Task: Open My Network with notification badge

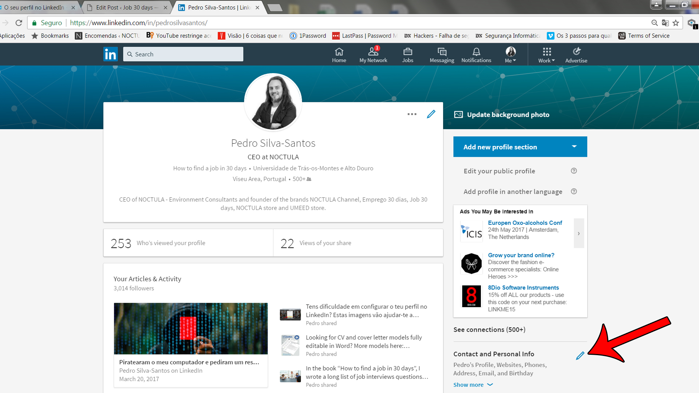Action: click(373, 55)
